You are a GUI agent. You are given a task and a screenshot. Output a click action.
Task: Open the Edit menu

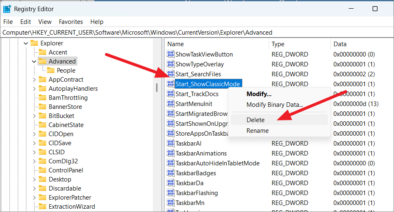(26, 22)
